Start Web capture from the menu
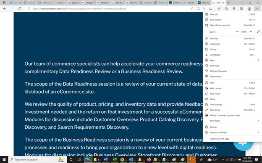 tap(232, 88)
